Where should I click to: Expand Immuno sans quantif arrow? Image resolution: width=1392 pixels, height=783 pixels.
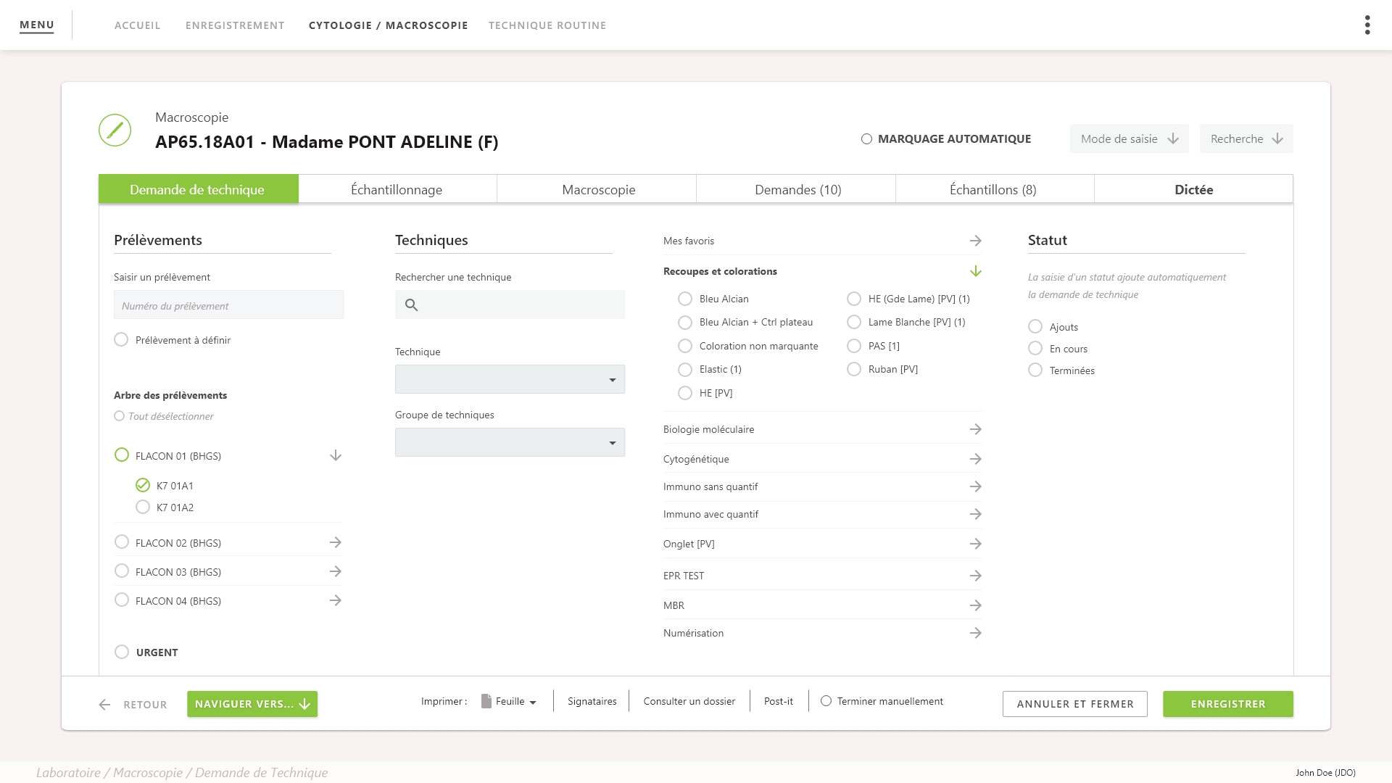pos(976,486)
